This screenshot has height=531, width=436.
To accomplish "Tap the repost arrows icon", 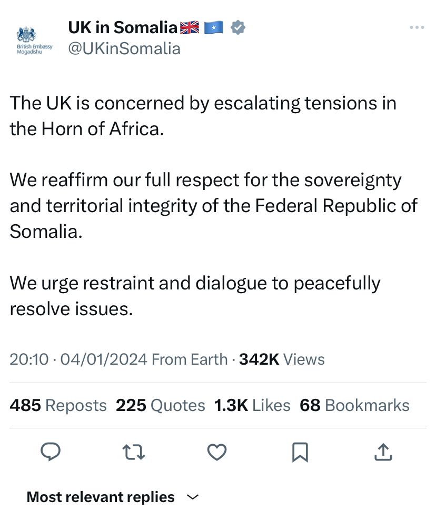I will tap(133, 452).
